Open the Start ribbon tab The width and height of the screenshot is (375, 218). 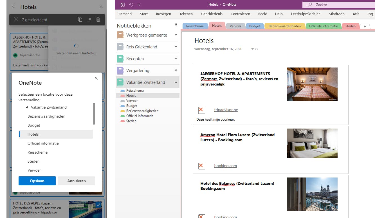144,14
